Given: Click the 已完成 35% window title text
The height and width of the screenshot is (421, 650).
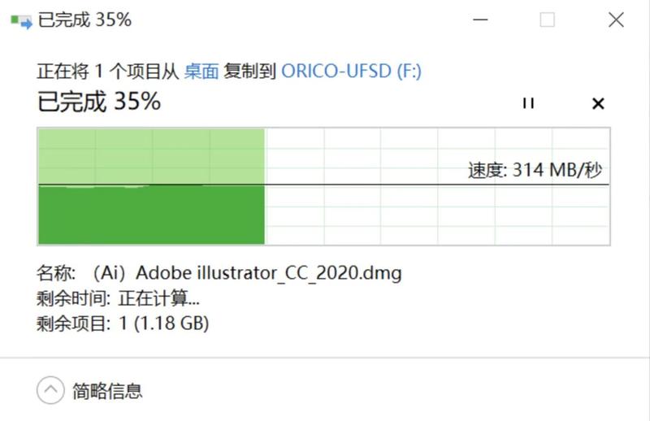Looking at the screenshot, I should (x=85, y=20).
